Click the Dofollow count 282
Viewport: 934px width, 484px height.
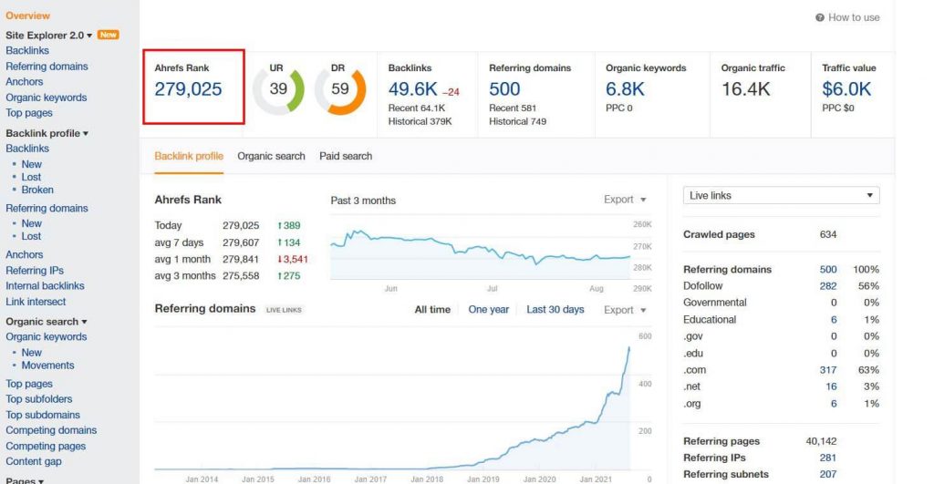[828, 286]
